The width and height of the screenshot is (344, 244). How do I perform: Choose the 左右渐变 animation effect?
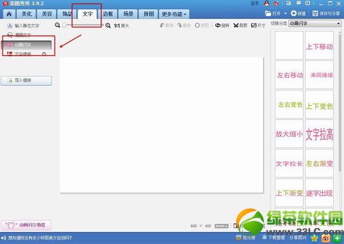coord(319,163)
